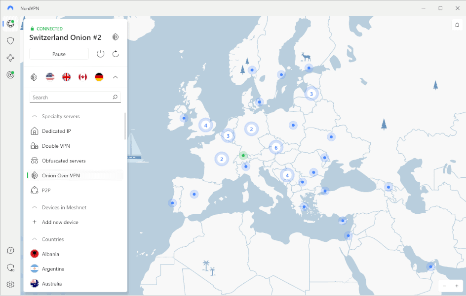466x296 pixels.
Task: Click Add new device in Meshnet
Action: [60, 222]
